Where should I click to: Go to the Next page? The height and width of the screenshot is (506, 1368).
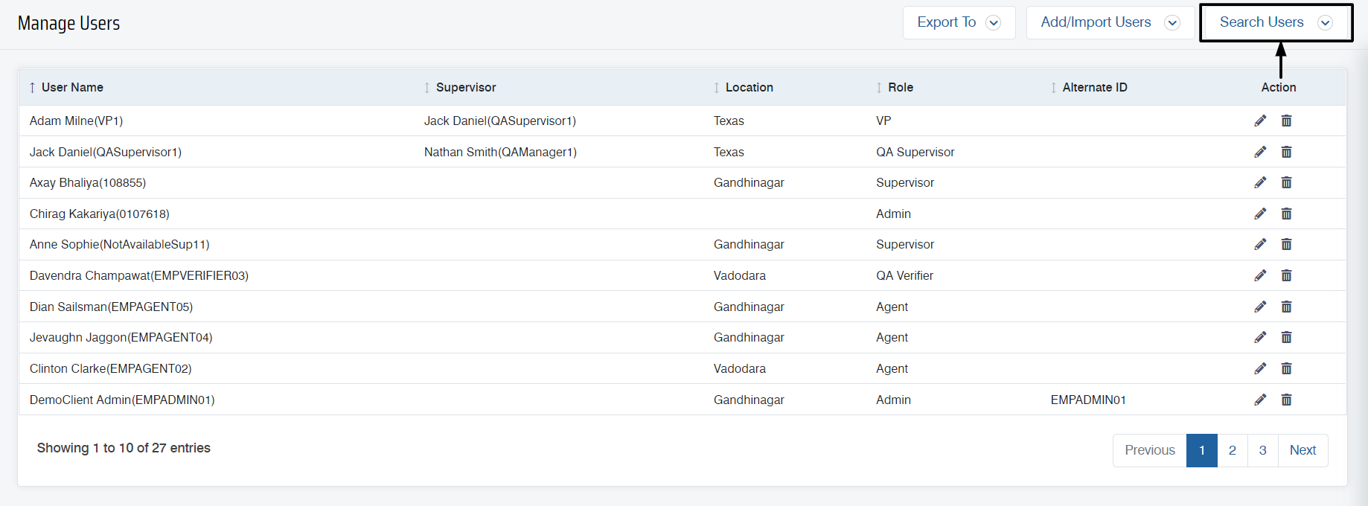point(1303,450)
